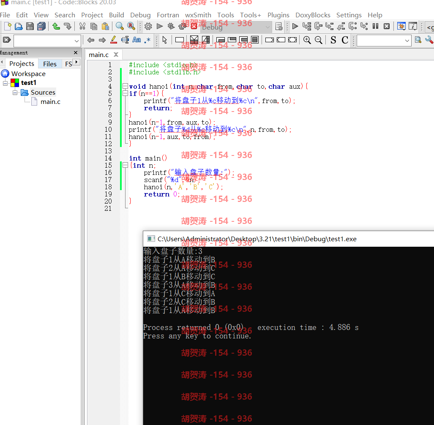The height and width of the screenshot is (425, 434).
Task: Open the Settings menu
Action: [349, 15]
